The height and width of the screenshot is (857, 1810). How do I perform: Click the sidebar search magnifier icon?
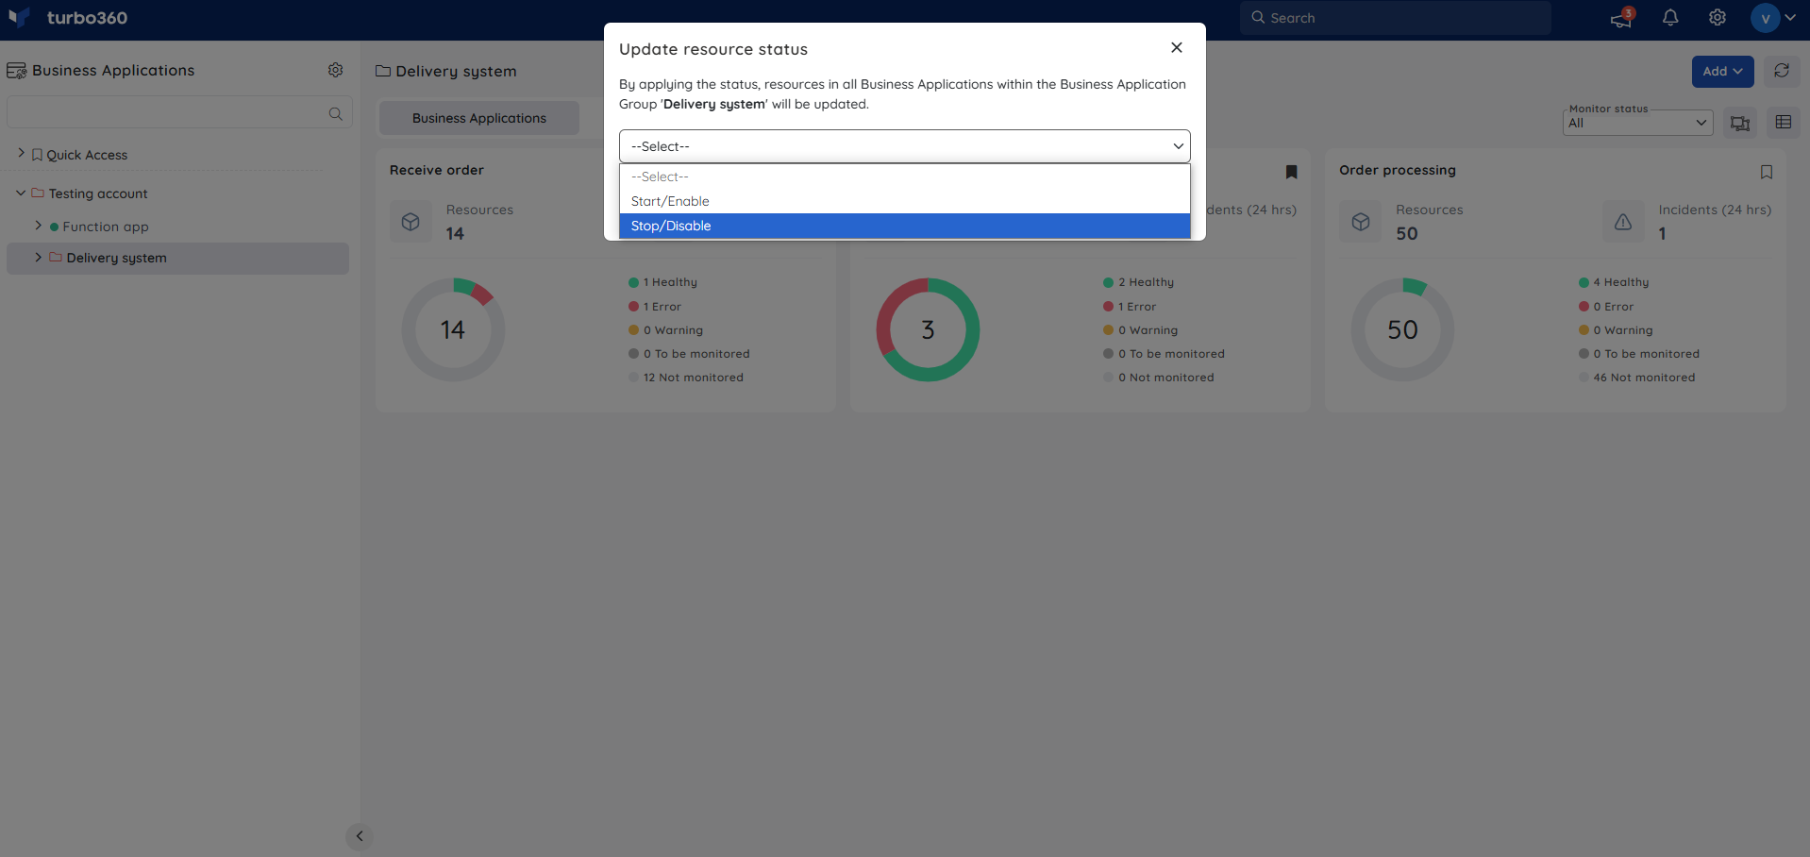(x=335, y=113)
